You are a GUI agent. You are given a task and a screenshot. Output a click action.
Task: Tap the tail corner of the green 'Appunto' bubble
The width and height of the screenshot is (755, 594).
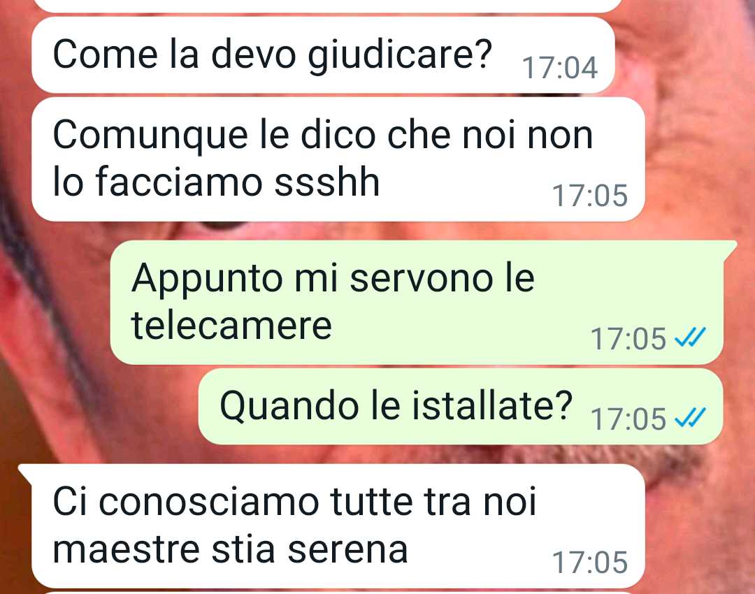(x=730, y=247)
